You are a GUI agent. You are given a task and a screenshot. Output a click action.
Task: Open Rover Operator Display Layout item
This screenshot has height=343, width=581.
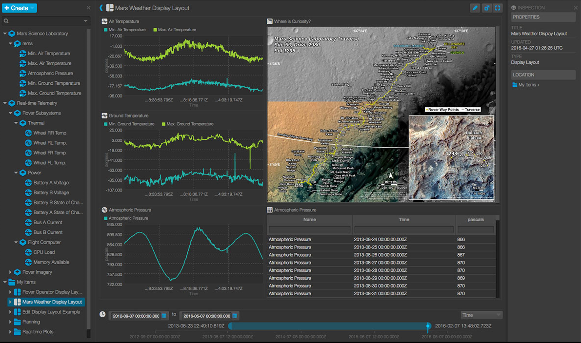52,292
